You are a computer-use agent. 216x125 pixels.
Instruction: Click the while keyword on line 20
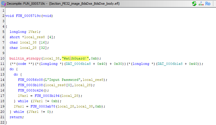tap(19, 112)
